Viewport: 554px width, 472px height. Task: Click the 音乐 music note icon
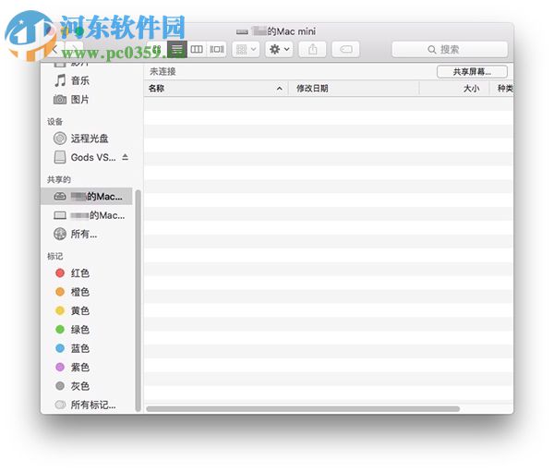[60, 80]
